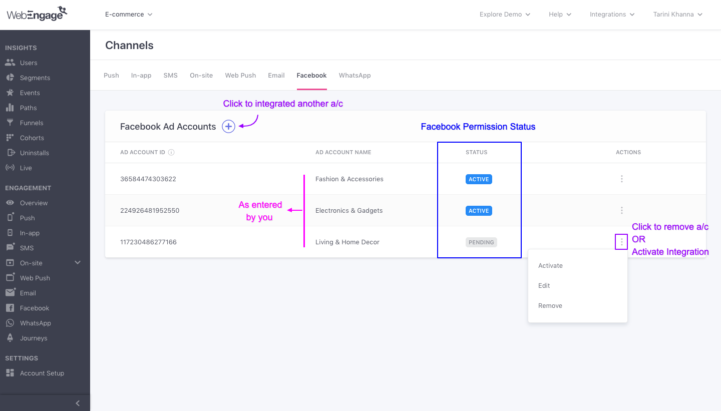Image resolution: width=721 pixels, height=411 pixels.
Task: Click the sidebar Facebook logo icon
Action: (x=10, y=308)
